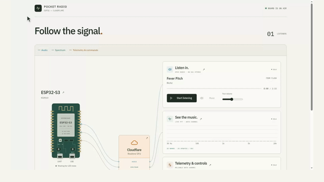Click the ESP32-S3 heading text
This screenshot has height=182, width=324.
click(x=51, y=93)
